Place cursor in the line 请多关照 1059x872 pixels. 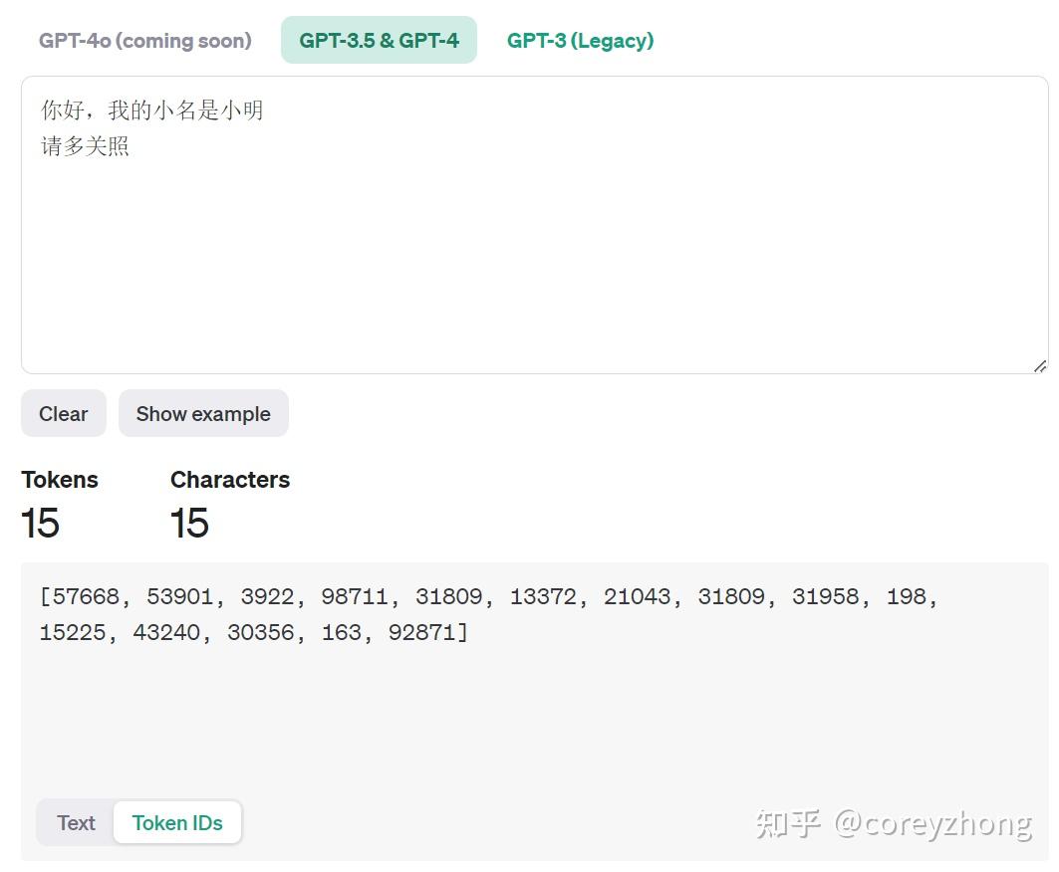click(85, 145)
